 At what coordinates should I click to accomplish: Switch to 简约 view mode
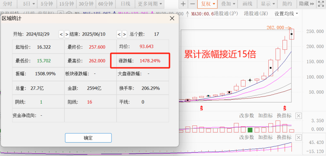click(288, 4)
